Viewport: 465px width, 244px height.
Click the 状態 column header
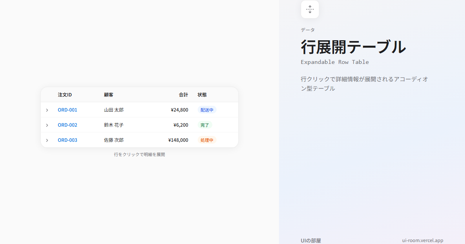point(202,95)
